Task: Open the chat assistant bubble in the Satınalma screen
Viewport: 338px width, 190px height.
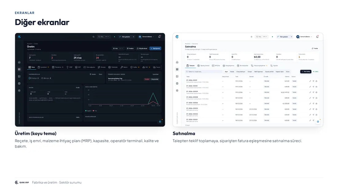Action: tap(318, 122)
